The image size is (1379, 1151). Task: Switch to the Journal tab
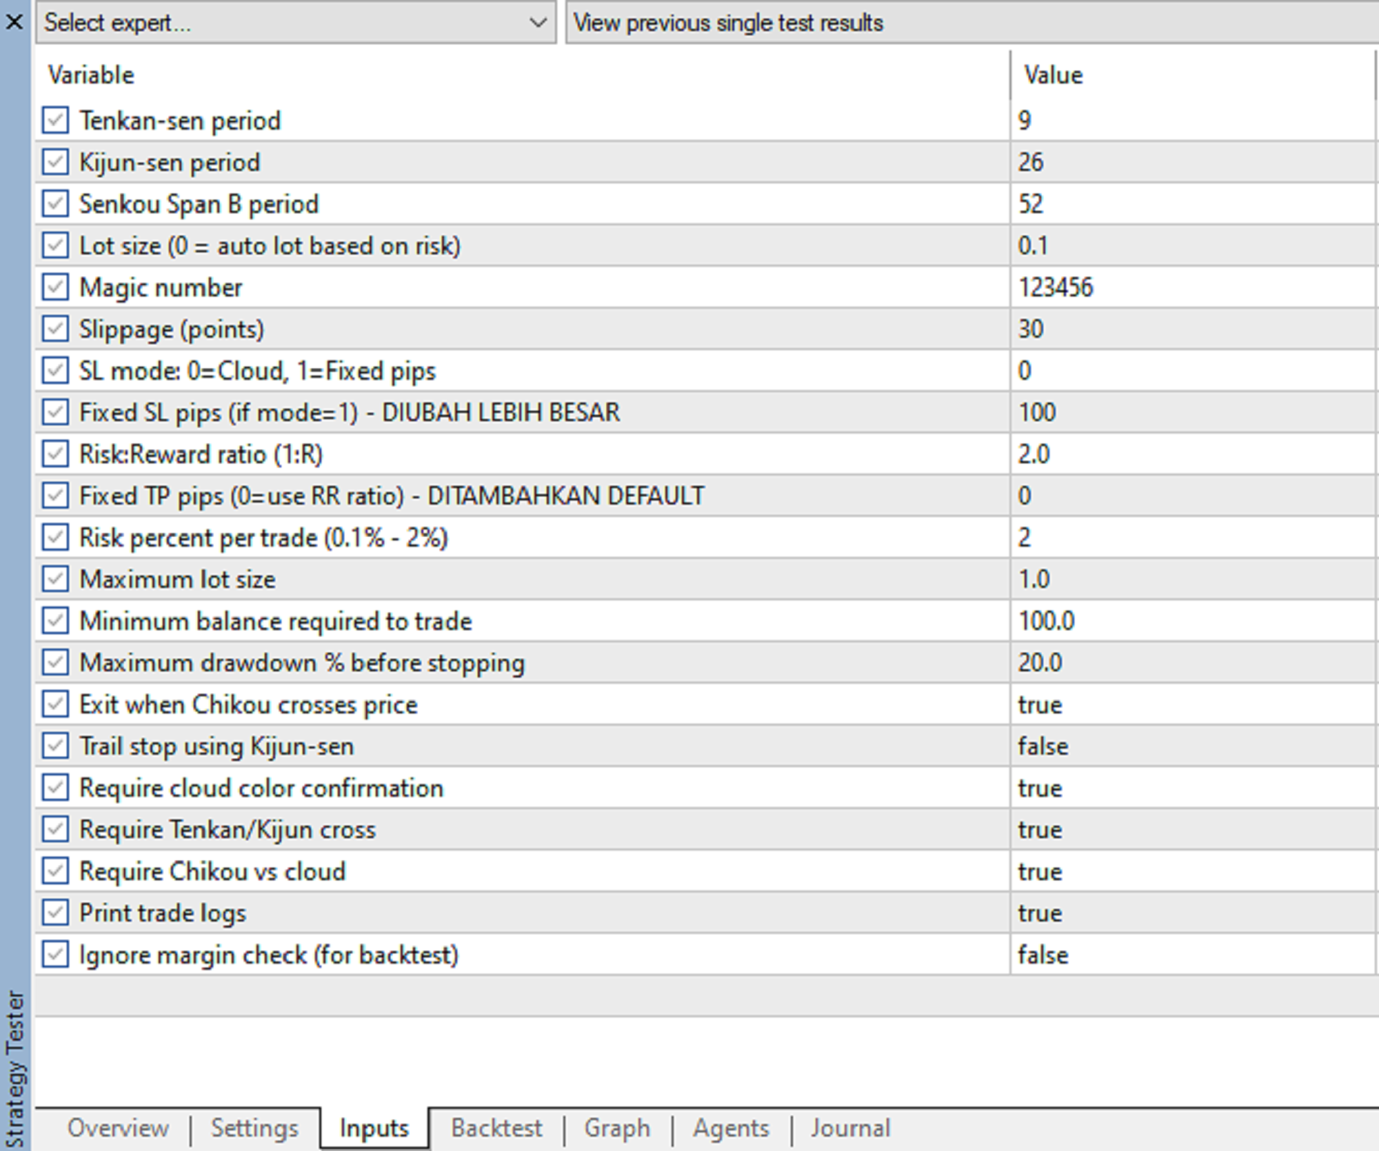click(x=850, y=1128)
